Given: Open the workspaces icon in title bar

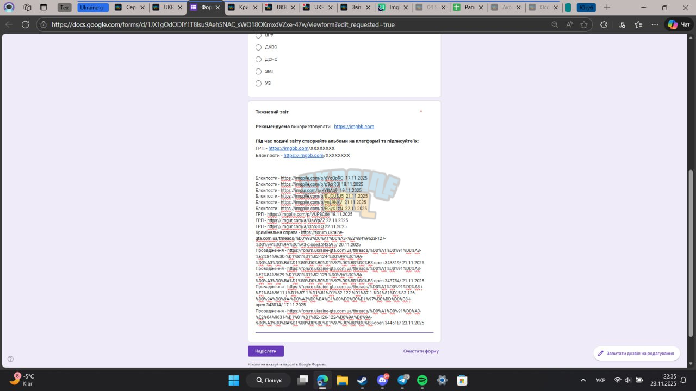Looking at the screenshot, I should pos(27,8).
